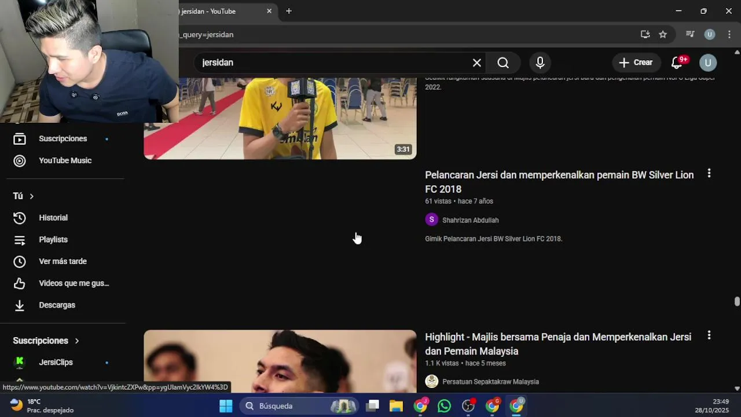Open the Windows Start menu

tap(226, 406)
